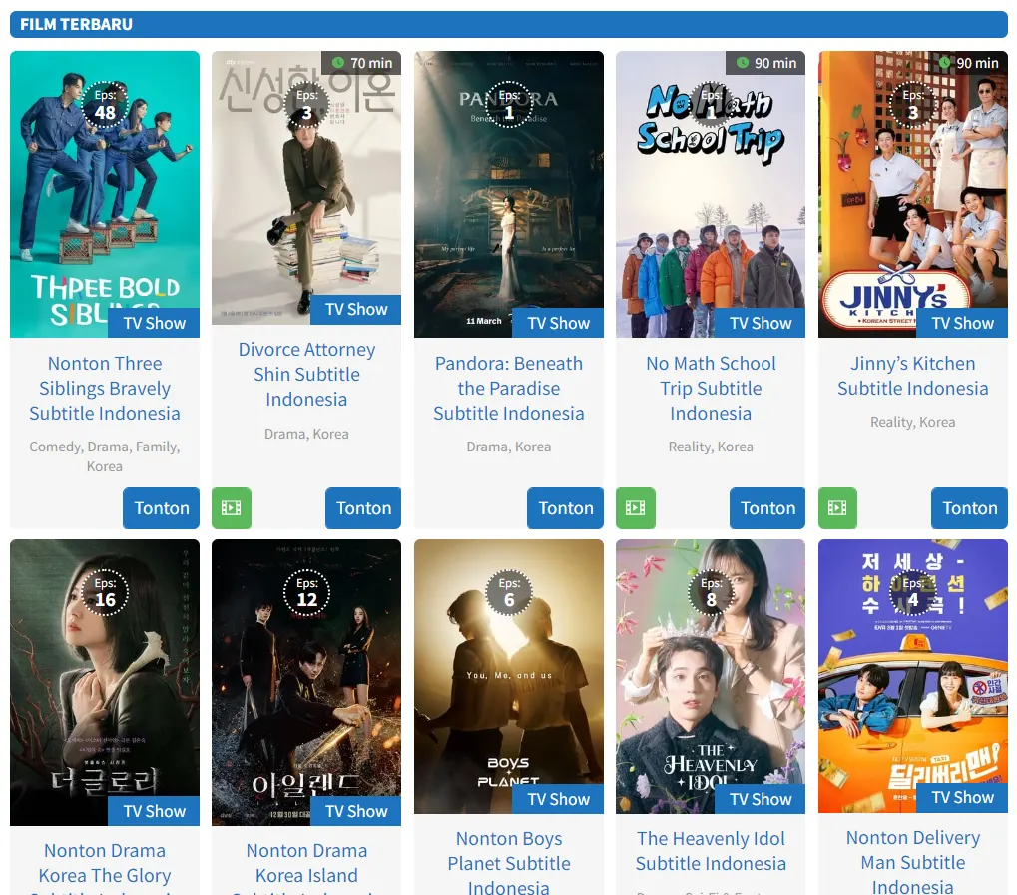Open The Heavenly Idol Subtitle Indonesia link
This screenshot has width=1017, height=895.
(x=711, y=851)
